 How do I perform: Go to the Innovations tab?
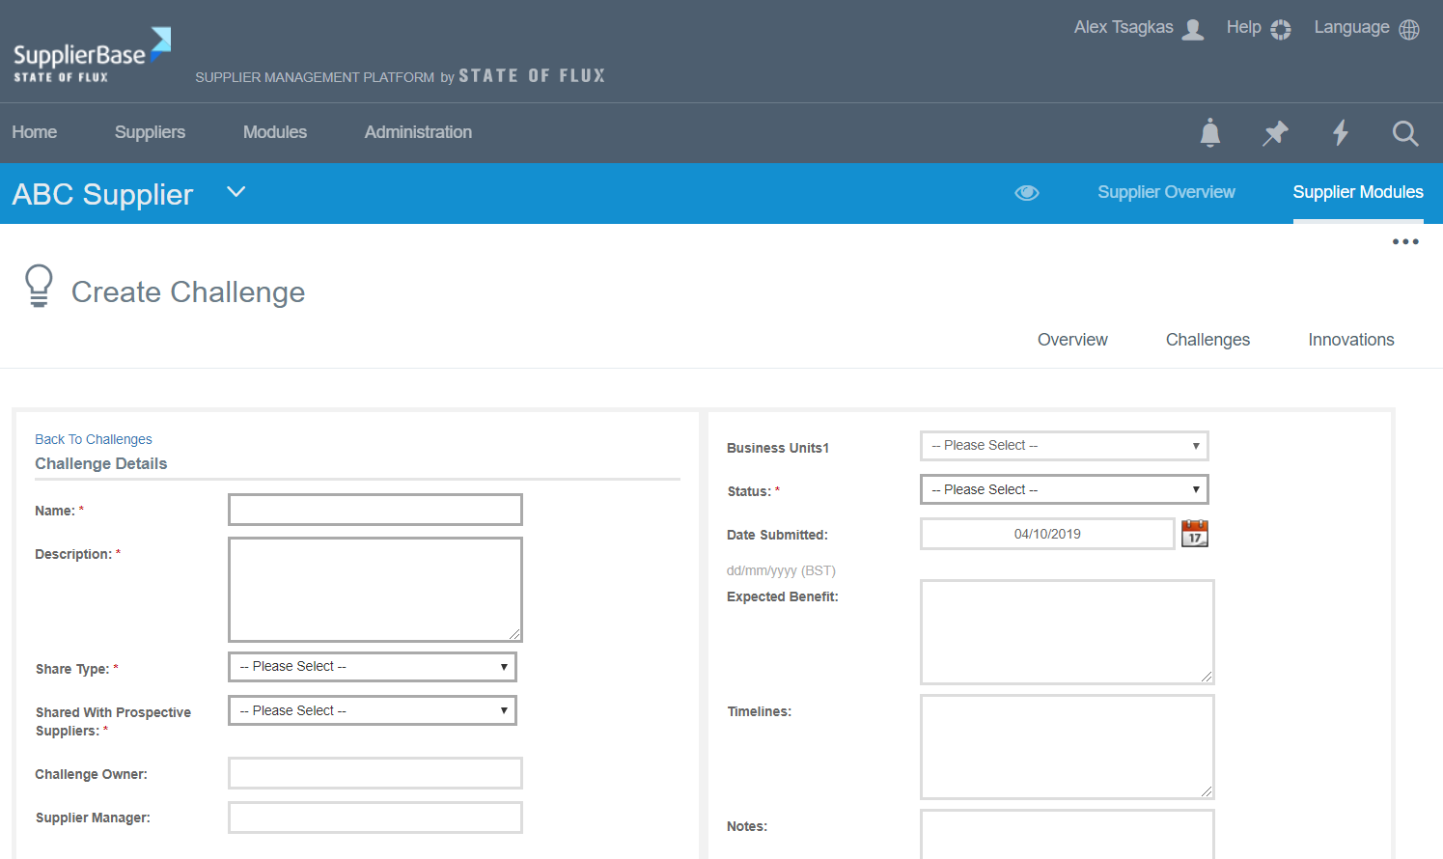pyautogui.click(x=1350, y=340)
